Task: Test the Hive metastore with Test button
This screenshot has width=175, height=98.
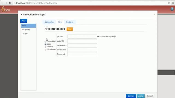Action: pyautogui.click(x=70, y=29)
